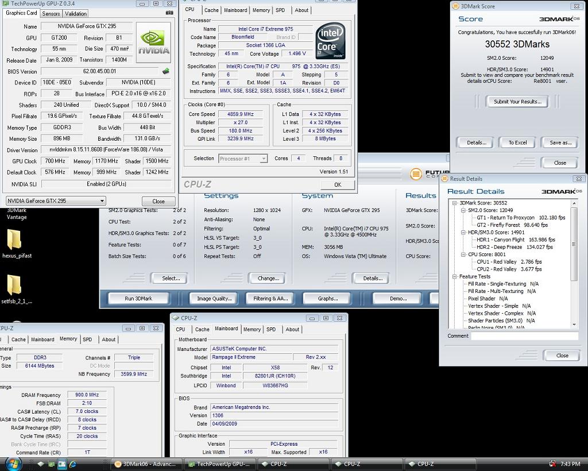Click the Result Details window title icon
Image resolution: width=588 pixels, height=471 pixels.
[445, 179]
